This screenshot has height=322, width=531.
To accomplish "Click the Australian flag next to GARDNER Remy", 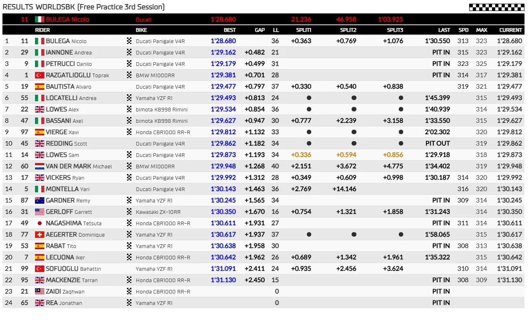I will pos(39,200).
